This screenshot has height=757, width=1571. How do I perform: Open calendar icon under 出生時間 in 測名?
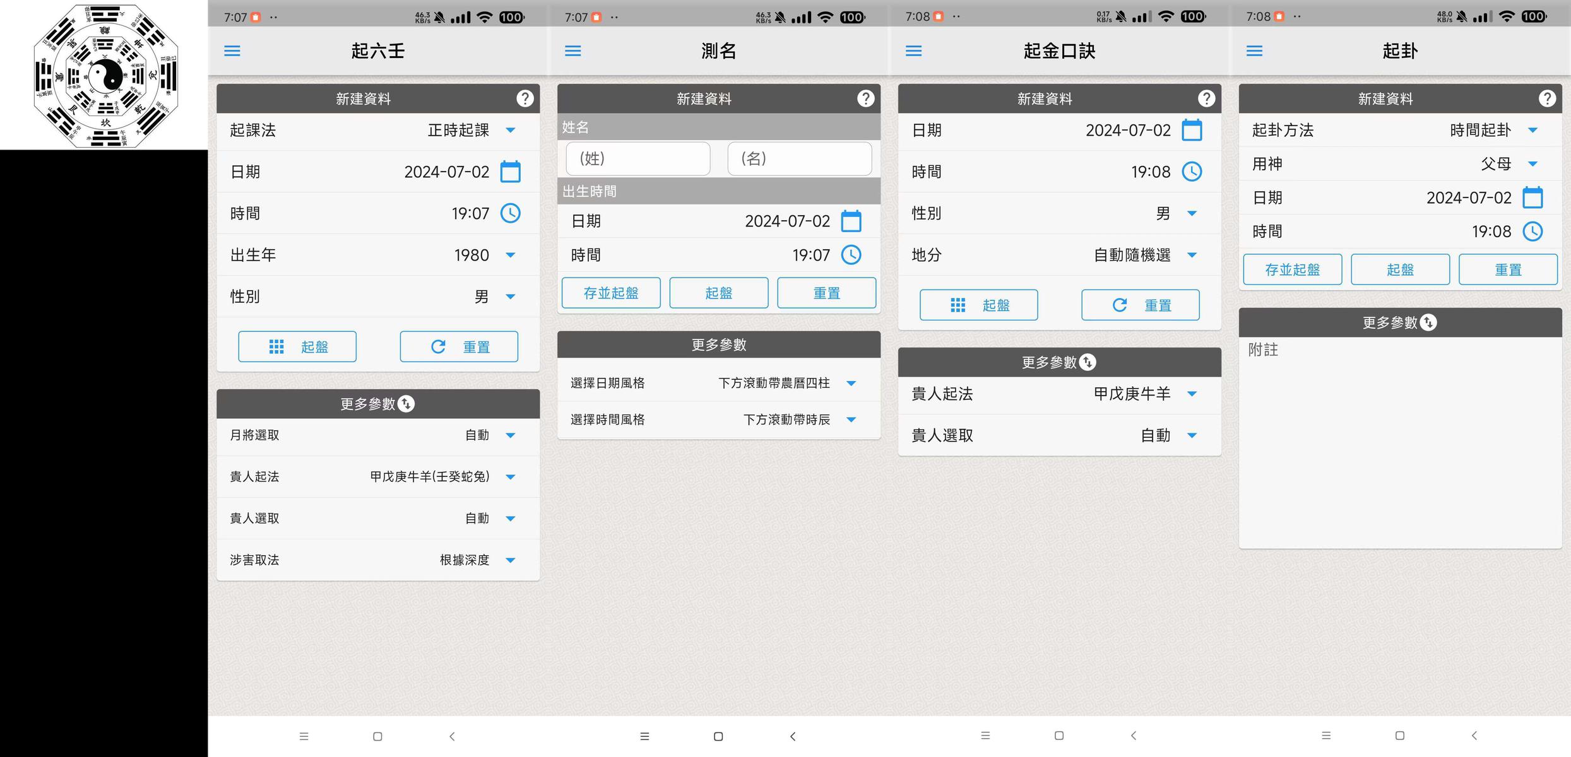click(x=851, y=221)
